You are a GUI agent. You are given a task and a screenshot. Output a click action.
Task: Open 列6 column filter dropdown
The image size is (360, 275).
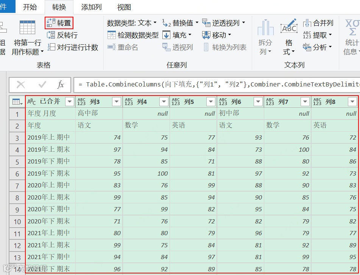258,102
